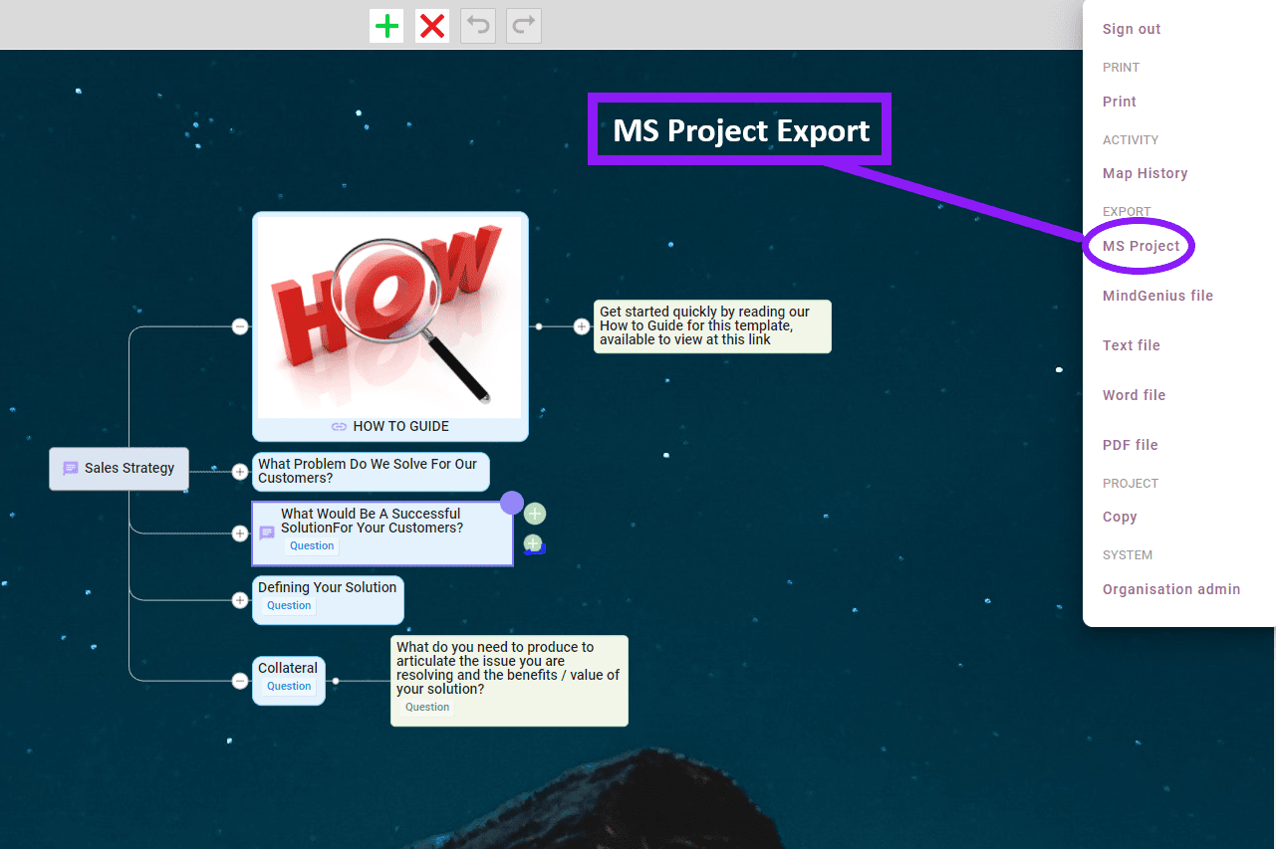Export as Text file
The image size is (1276, 849).
point(1132,345)
